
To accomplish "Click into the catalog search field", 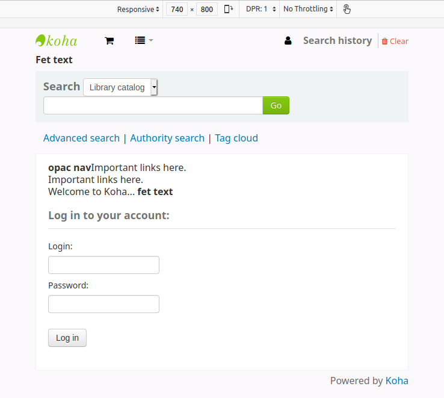I will (x=153, y=105).
